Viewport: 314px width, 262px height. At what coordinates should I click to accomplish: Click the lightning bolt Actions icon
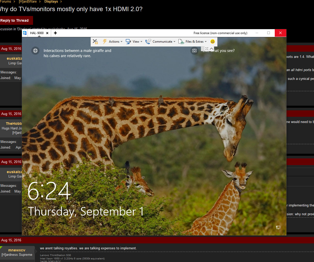point(105,41)
